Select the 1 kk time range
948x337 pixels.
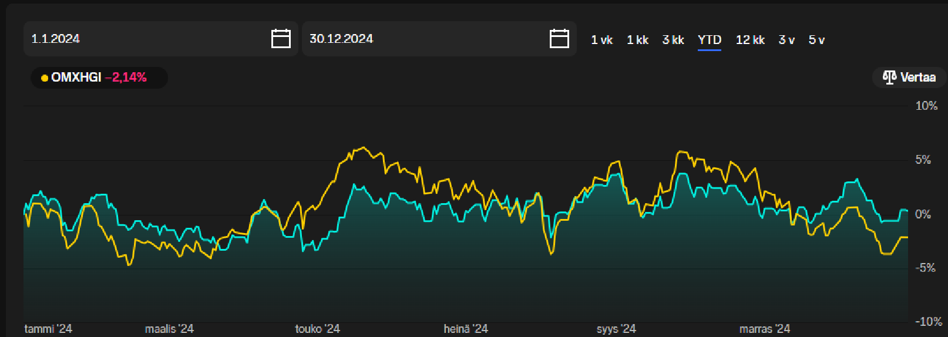(637, 40)
